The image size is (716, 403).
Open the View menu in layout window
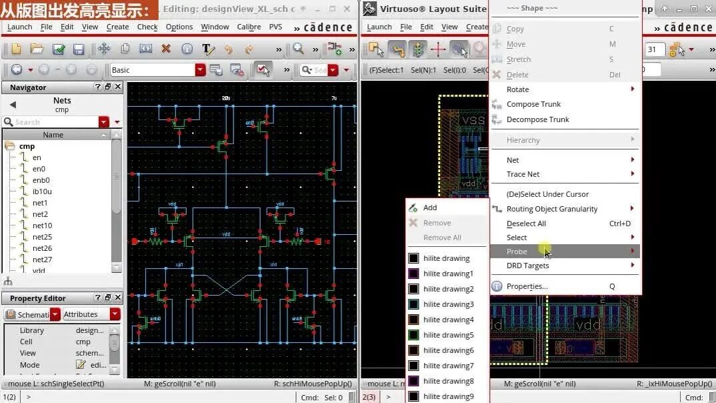pyautogui.click(x=449, y=27)
